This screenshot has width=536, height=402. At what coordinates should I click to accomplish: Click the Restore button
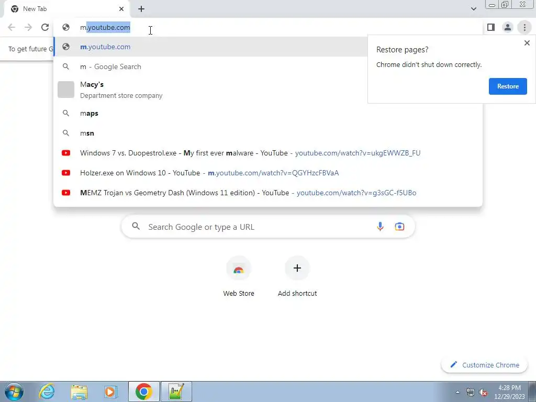point(508,86)
